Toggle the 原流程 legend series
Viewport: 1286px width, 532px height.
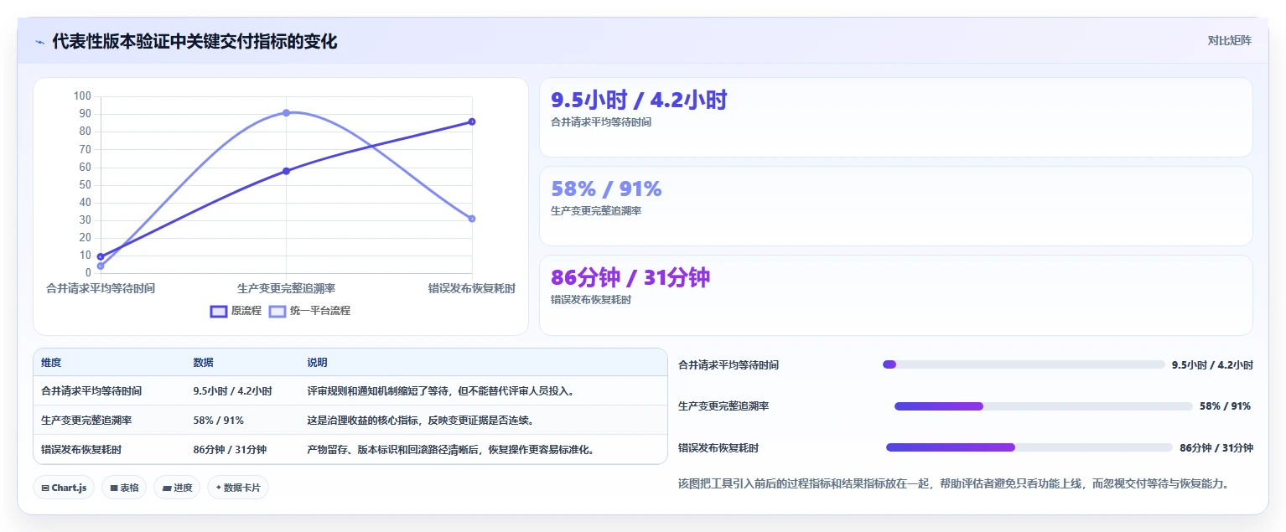[236, 311]
